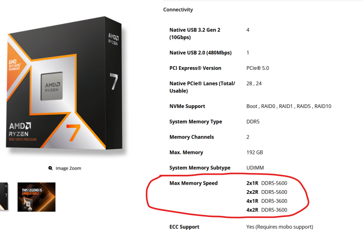Click the magnifier icon beside Image Zoom
363x236 pixels.
pos(50,168)
